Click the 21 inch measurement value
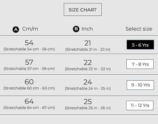The width and height of the screenshot is (158, 124). (88, 43)
